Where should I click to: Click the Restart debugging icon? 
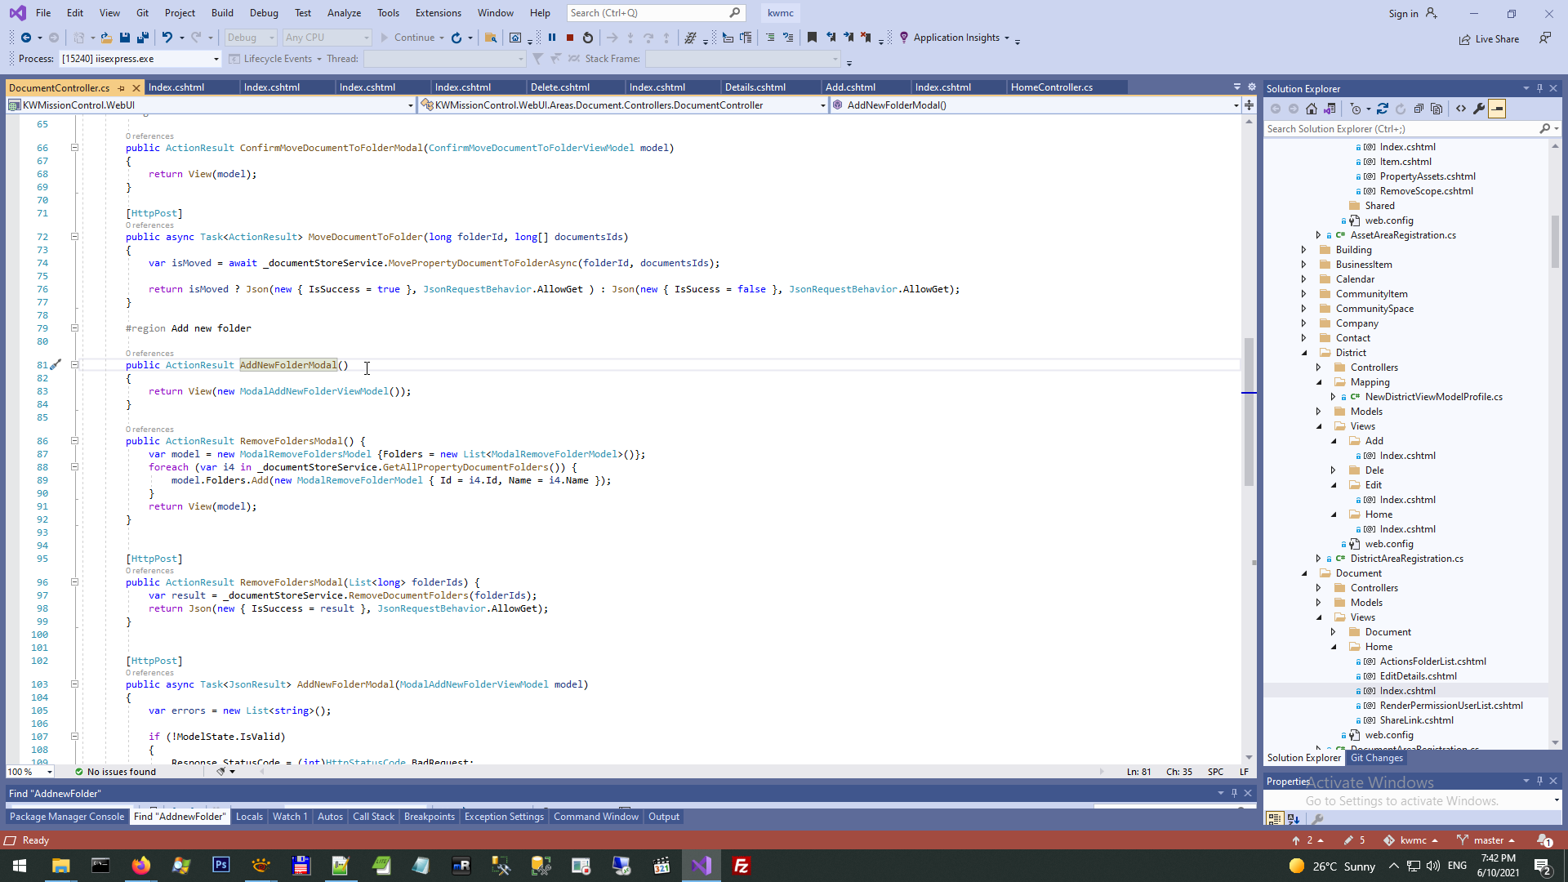(x=588, y=38)
